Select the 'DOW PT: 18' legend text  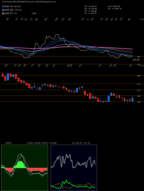coord(10,13)
